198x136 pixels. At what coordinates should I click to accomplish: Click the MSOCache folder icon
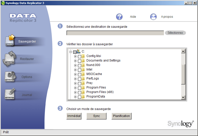[x=83, y=74]
